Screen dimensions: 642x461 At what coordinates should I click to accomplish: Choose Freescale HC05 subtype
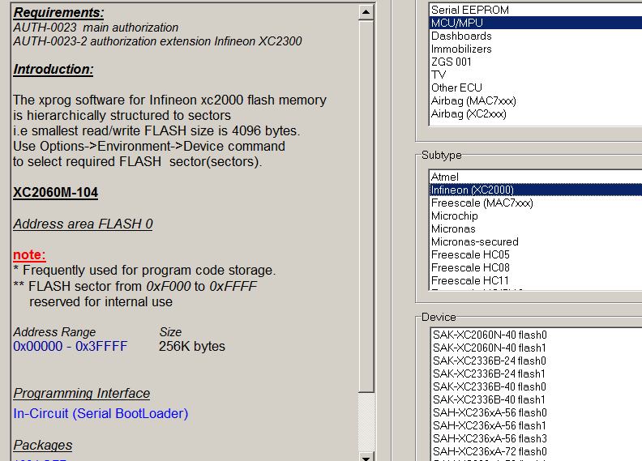[536, 255]
